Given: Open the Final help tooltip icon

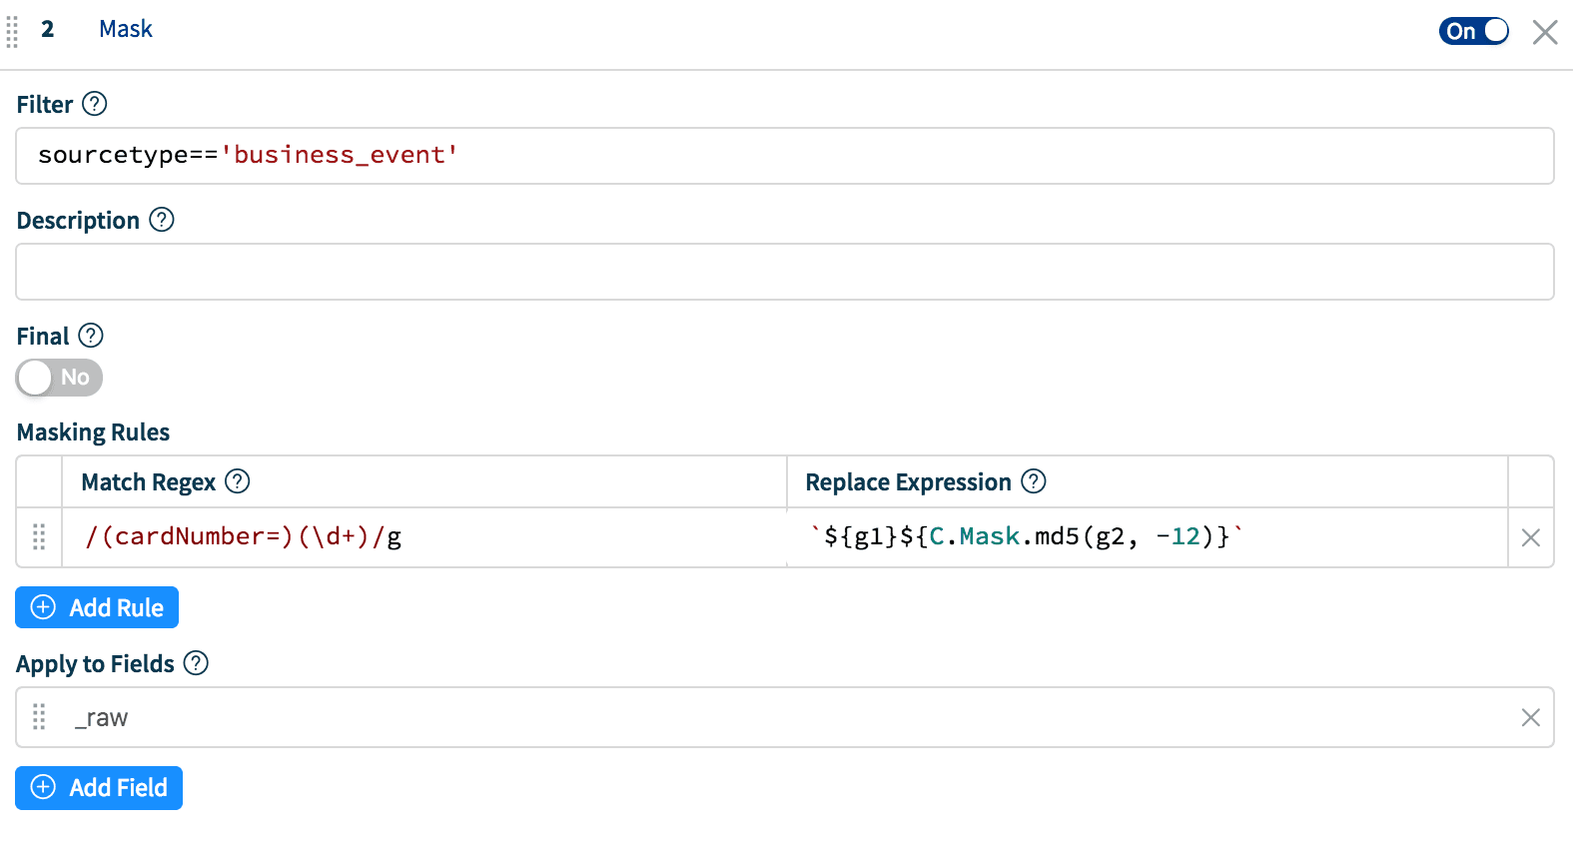Looking at the screenshot, I should 91,336.
